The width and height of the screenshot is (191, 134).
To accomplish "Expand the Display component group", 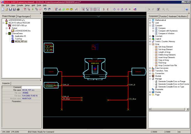I will 150,92.
